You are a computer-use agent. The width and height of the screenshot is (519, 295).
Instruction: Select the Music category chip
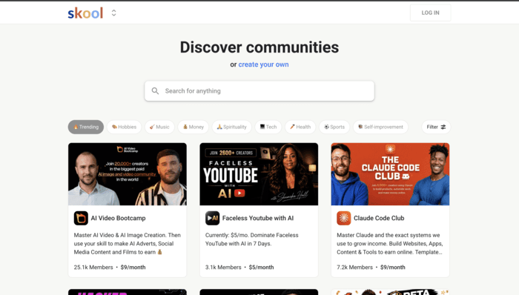pos(159,127)
